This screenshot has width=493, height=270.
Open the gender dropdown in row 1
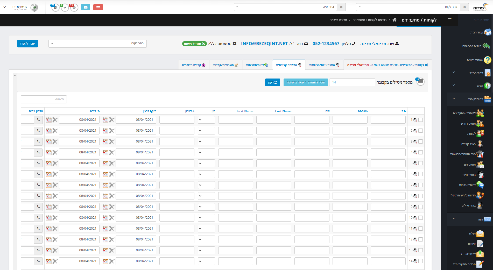[x=206, y=120]
